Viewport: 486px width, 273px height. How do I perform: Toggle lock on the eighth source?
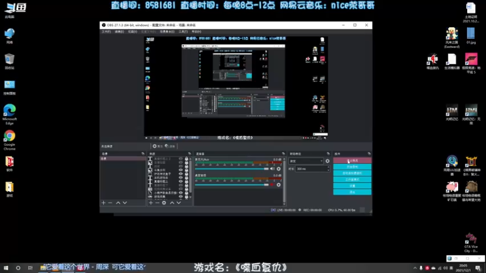tap(187, 185)
